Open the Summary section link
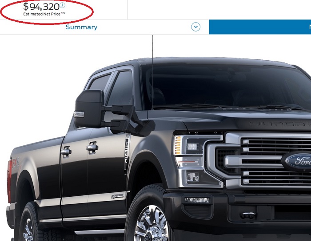 [x=81, y=27]
